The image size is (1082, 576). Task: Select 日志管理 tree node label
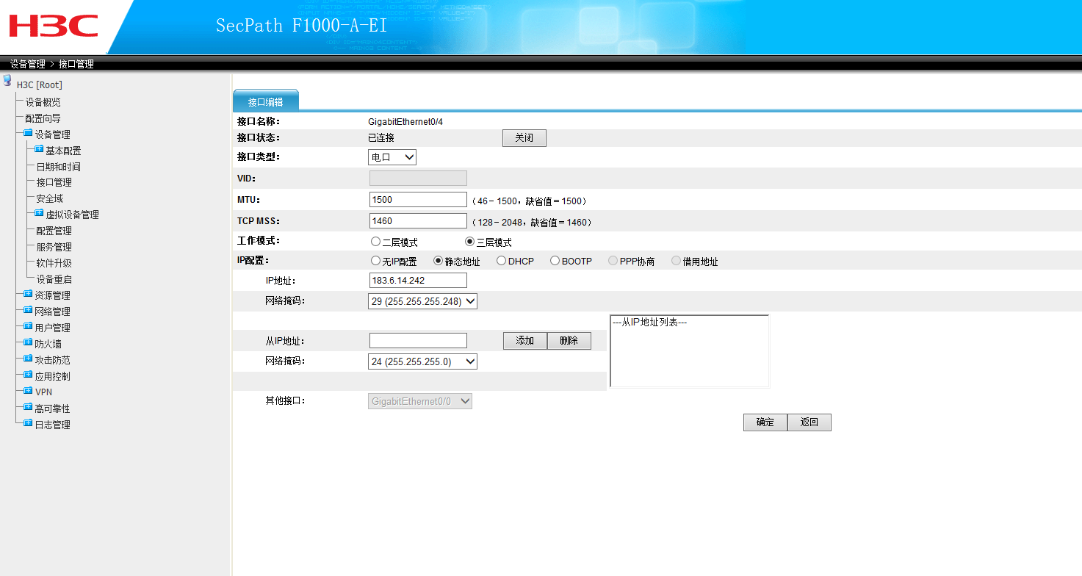point(53,425)
